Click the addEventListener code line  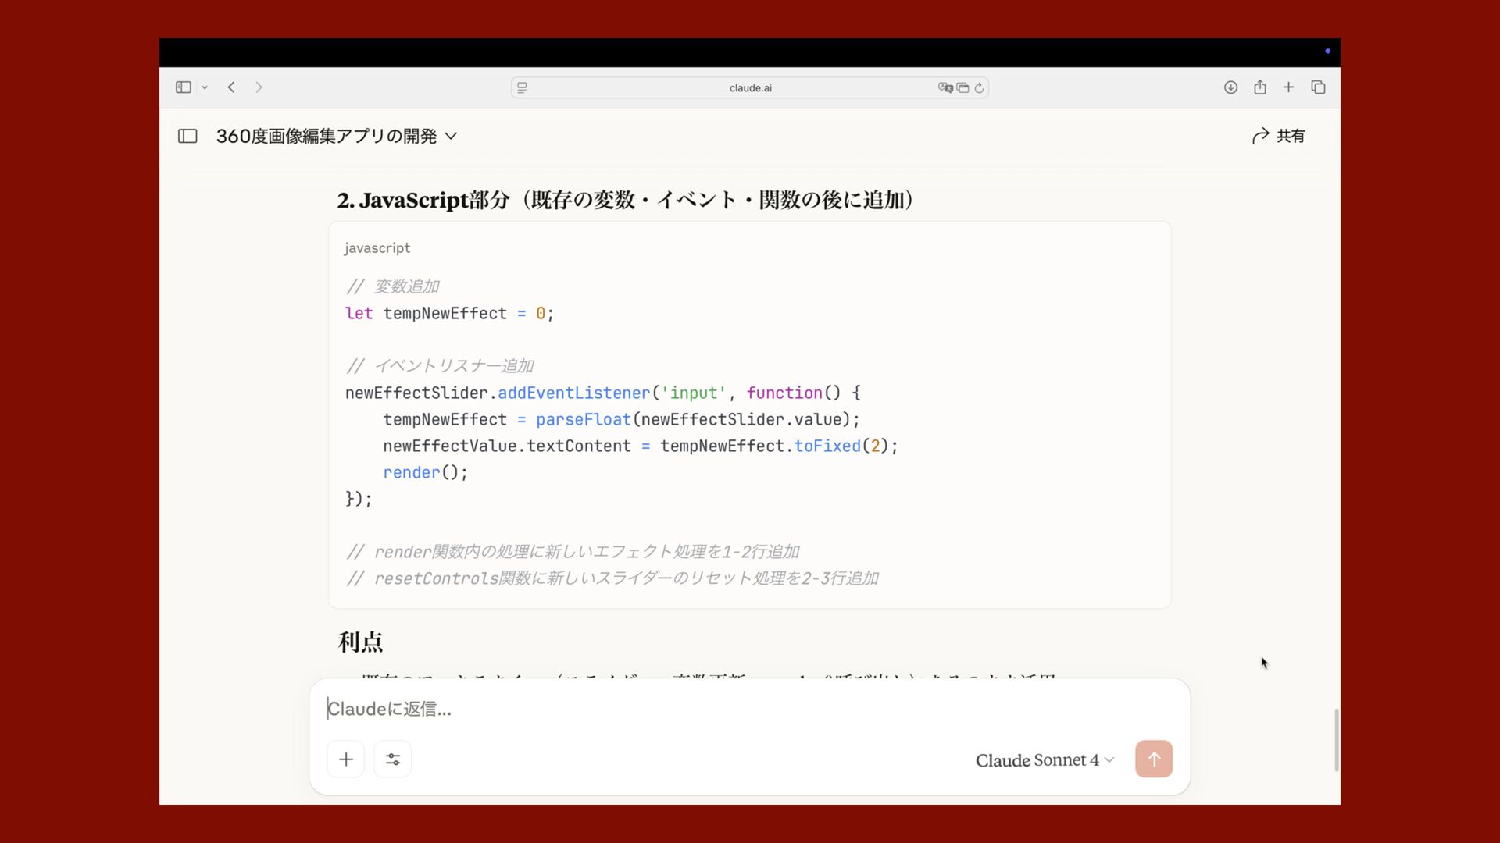(x=603, y=393)
